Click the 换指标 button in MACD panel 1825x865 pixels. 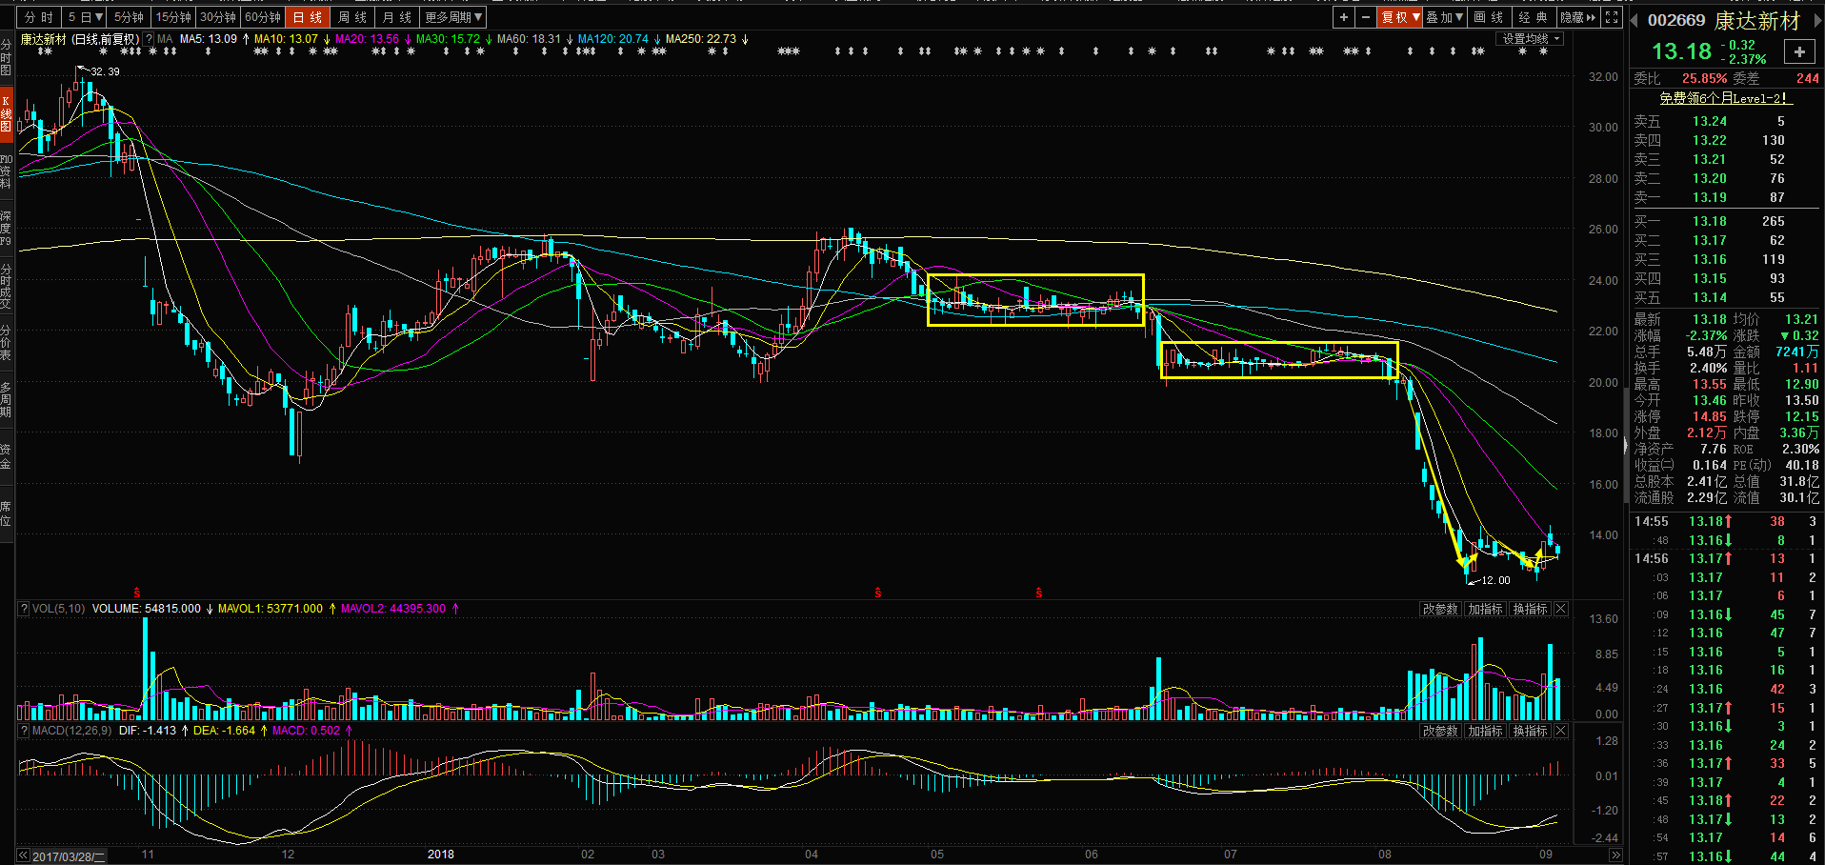[1530, 731]
